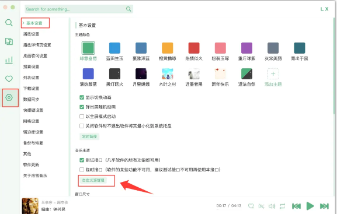337x214 pixels.
Task: Click the volume speaker icon
Action: tap(272, 206)
